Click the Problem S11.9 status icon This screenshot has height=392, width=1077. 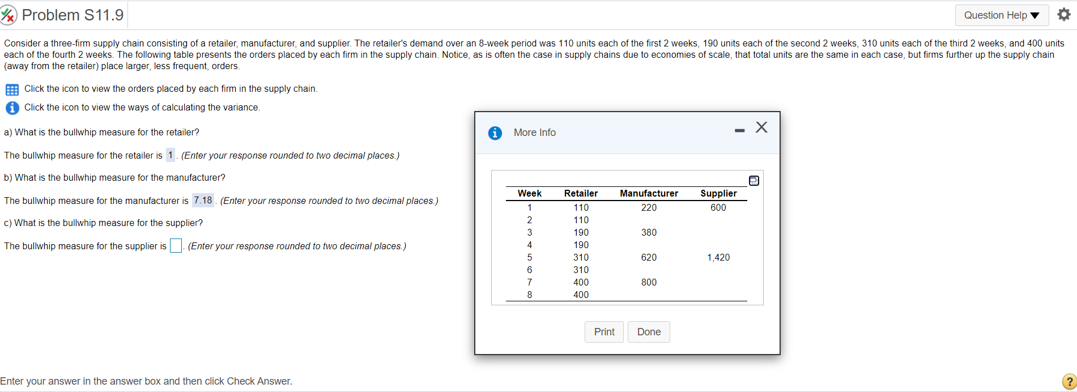(x=8, y=15)
